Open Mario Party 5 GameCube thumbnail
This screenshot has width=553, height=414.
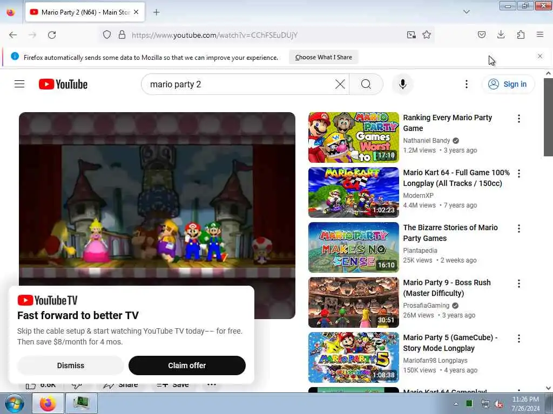353,357
